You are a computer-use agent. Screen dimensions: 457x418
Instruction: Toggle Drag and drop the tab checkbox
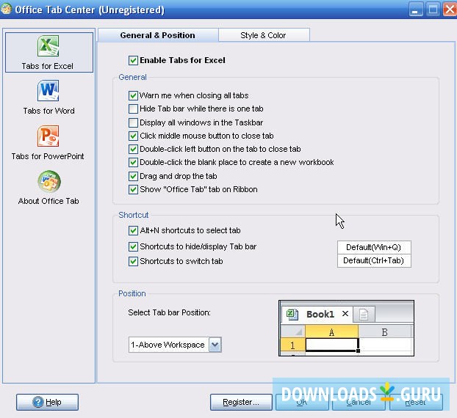click(x=133, y=176)
